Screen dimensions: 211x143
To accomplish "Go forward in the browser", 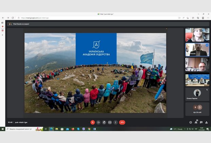I will pyautogui.click(x=8, y=18).
